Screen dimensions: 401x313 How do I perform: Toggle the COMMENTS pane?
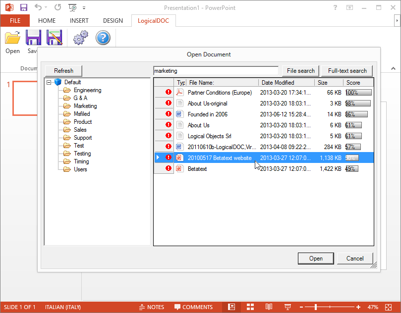[193, 307]
